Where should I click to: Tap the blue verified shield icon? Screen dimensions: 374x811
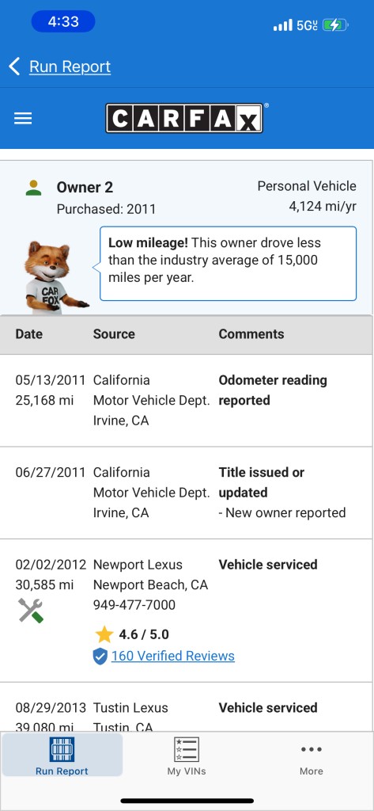pos(100,657)
